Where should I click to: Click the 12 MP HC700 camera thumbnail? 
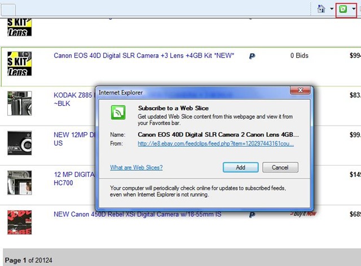tap(20, 183)
